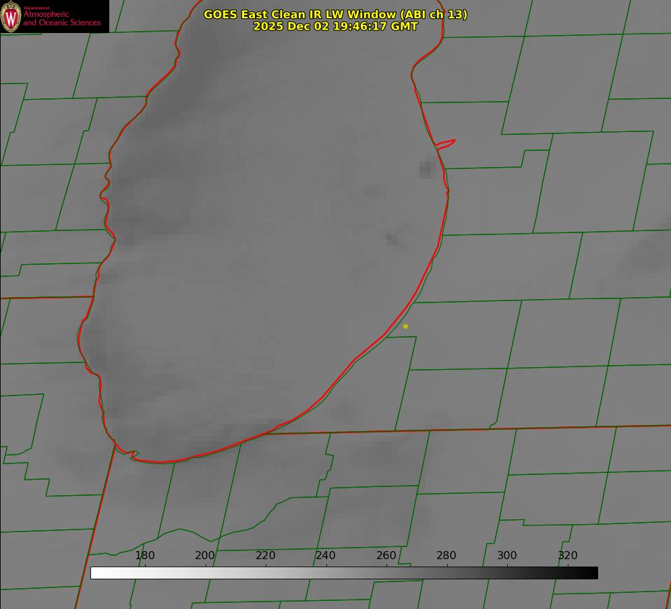Click the UW-Madison crest logo

pyautogui.click(x=11, y=16)
